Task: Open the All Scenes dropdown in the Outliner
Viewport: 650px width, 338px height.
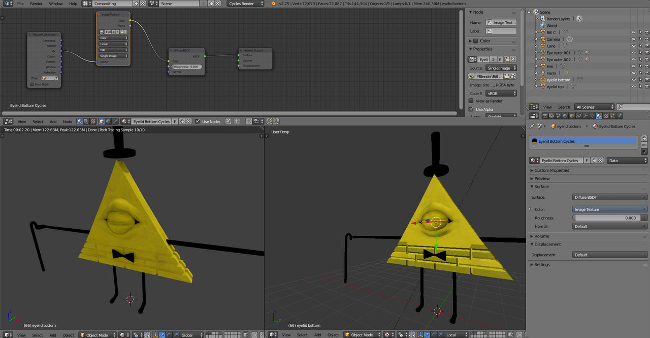Action: [x=593, y=107]
